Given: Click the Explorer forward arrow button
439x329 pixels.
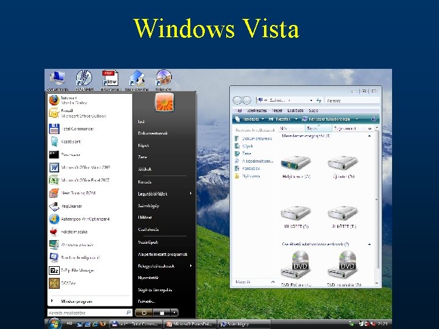Looking at the screenshot, I should [x=247, y=100].
